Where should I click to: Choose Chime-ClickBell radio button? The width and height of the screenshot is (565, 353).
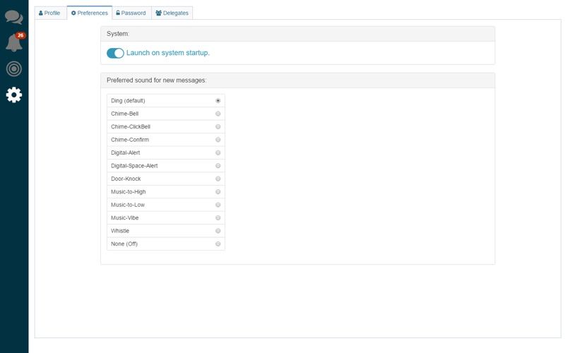218,126
